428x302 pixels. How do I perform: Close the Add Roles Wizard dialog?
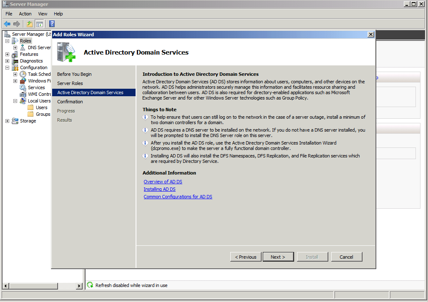coord(370,34)
